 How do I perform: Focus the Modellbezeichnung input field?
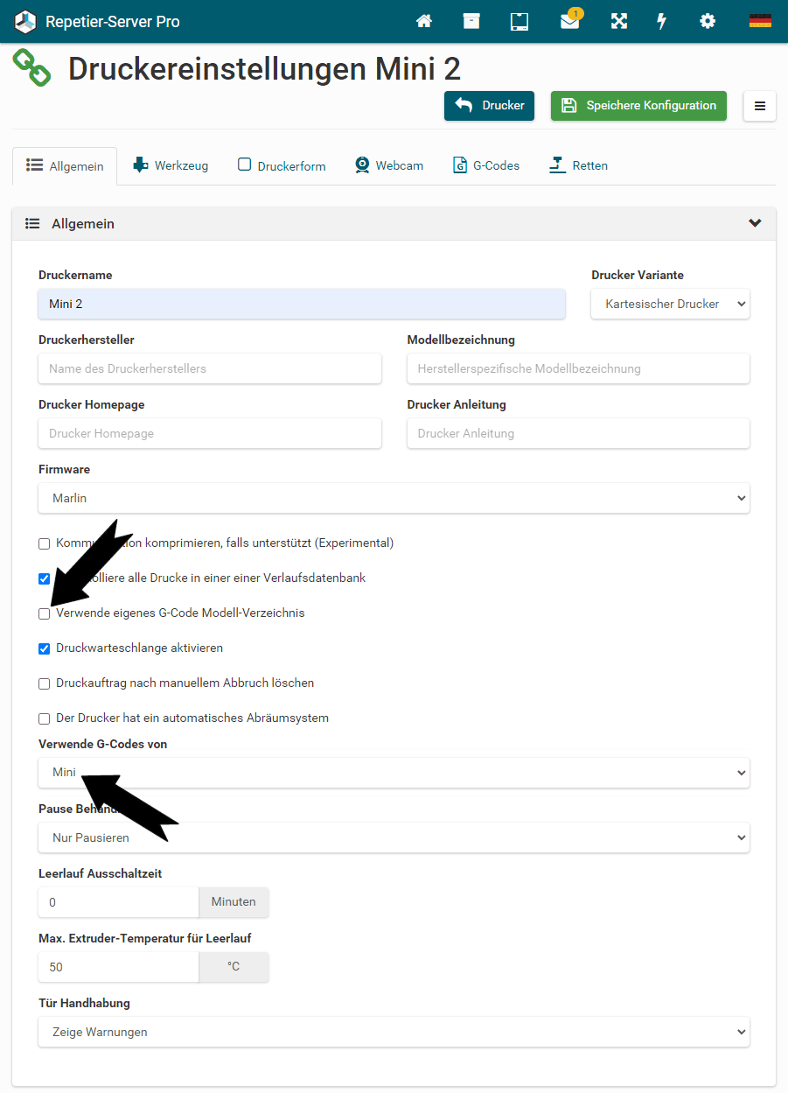coord(578,368)
